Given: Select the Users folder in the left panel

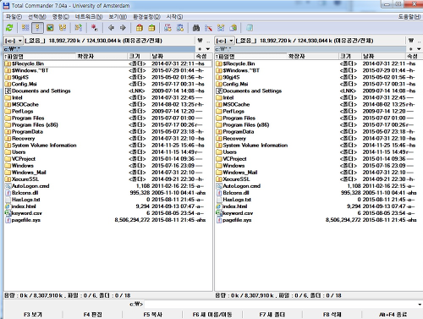Looking at the screenshot, I should (x=107, y=152).
